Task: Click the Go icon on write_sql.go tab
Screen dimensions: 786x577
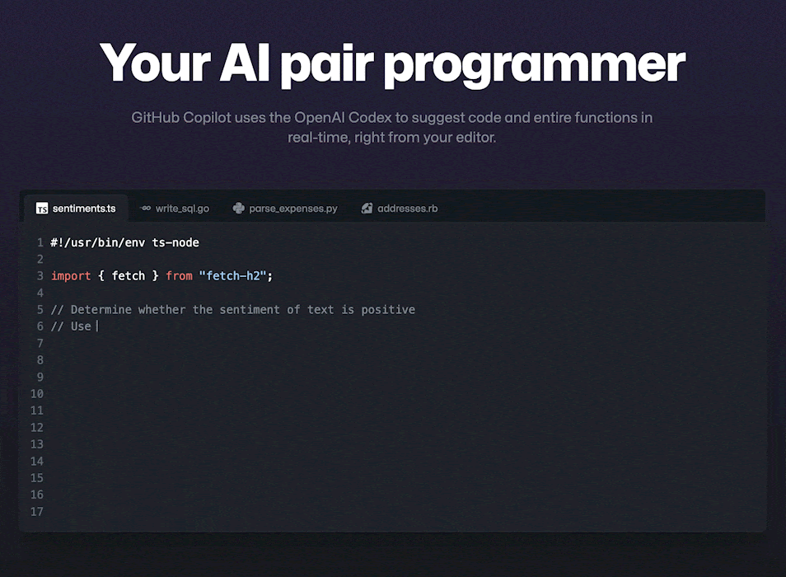Action: tap(145, 208)
